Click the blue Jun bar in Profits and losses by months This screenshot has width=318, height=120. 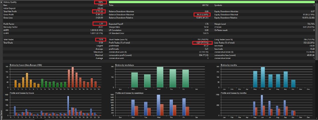pyautogui.click(x=262, y=105)
